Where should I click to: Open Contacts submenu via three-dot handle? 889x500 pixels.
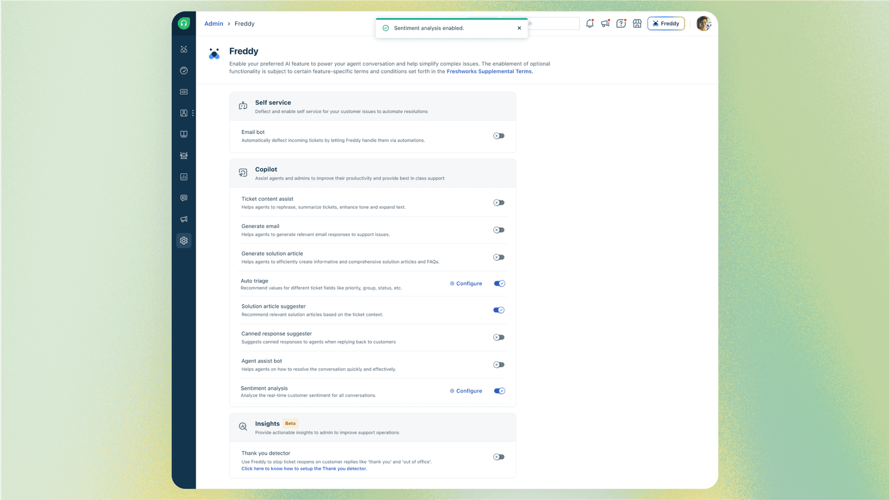(x=193, y=113)
